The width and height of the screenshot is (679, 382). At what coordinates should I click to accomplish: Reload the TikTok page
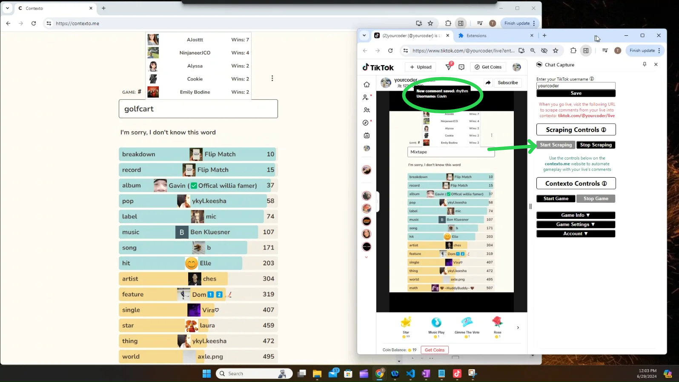pos(390,51)
